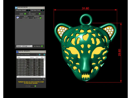Click the Grams column header
The image size is (131, 98).
(x=32, y=57)
